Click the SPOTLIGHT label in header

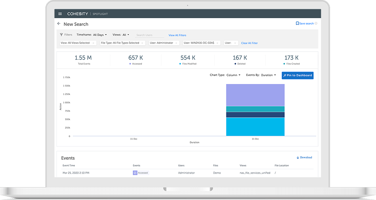(100, 14)
